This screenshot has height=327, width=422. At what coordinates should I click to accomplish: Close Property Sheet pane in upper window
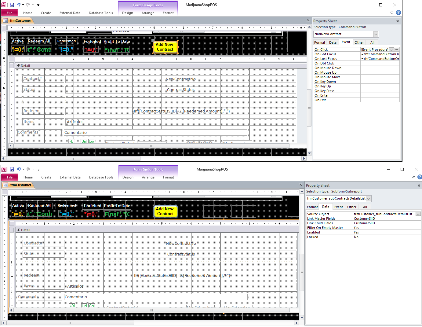[398, 21]
